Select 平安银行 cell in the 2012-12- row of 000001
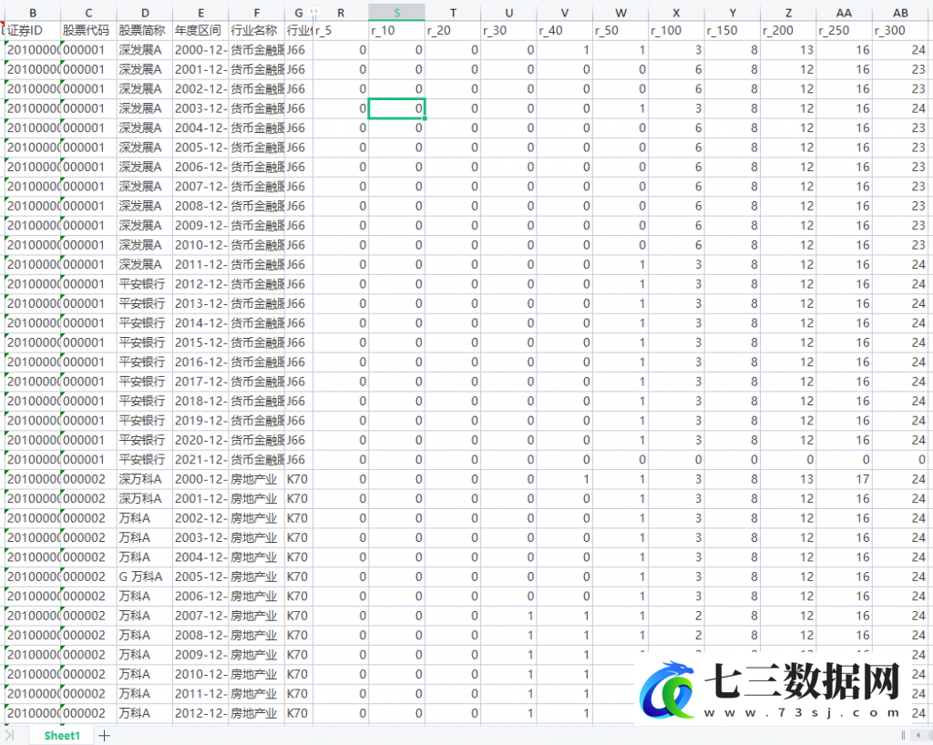Screen dimensions: 933x745 (x=145, y=284)
